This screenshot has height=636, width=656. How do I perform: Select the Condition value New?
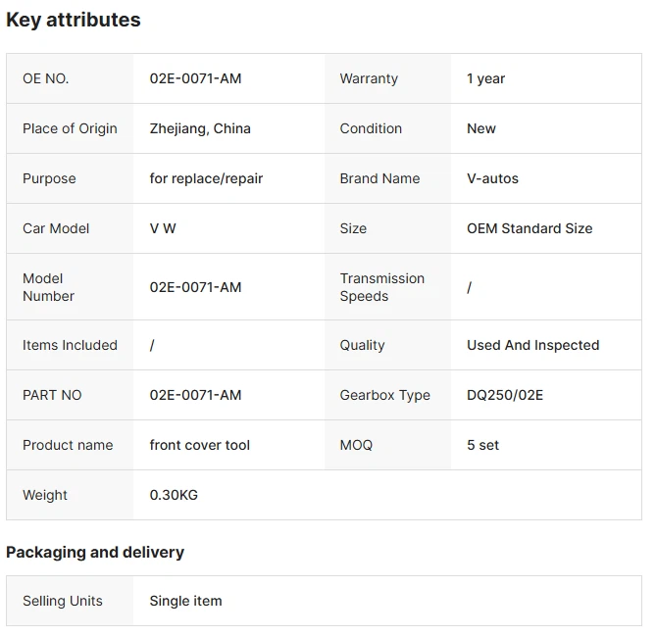pos(480,128)
